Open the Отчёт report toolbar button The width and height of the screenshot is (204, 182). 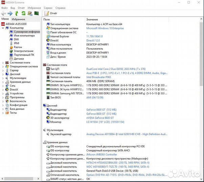(x=51, y=13)
